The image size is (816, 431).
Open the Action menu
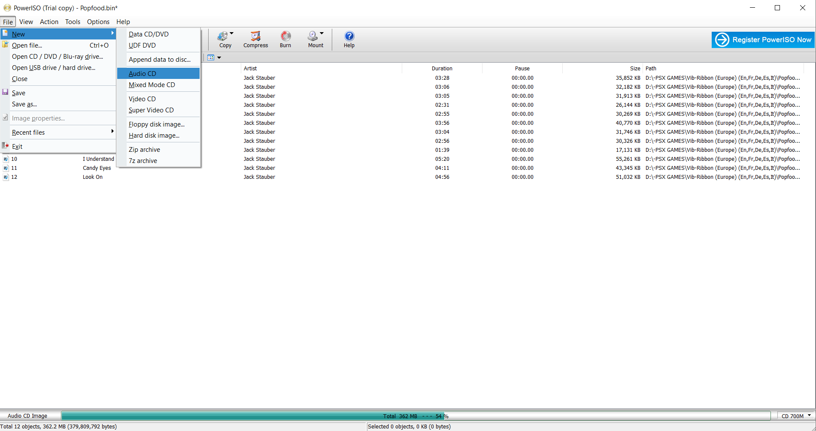(49, 22)
